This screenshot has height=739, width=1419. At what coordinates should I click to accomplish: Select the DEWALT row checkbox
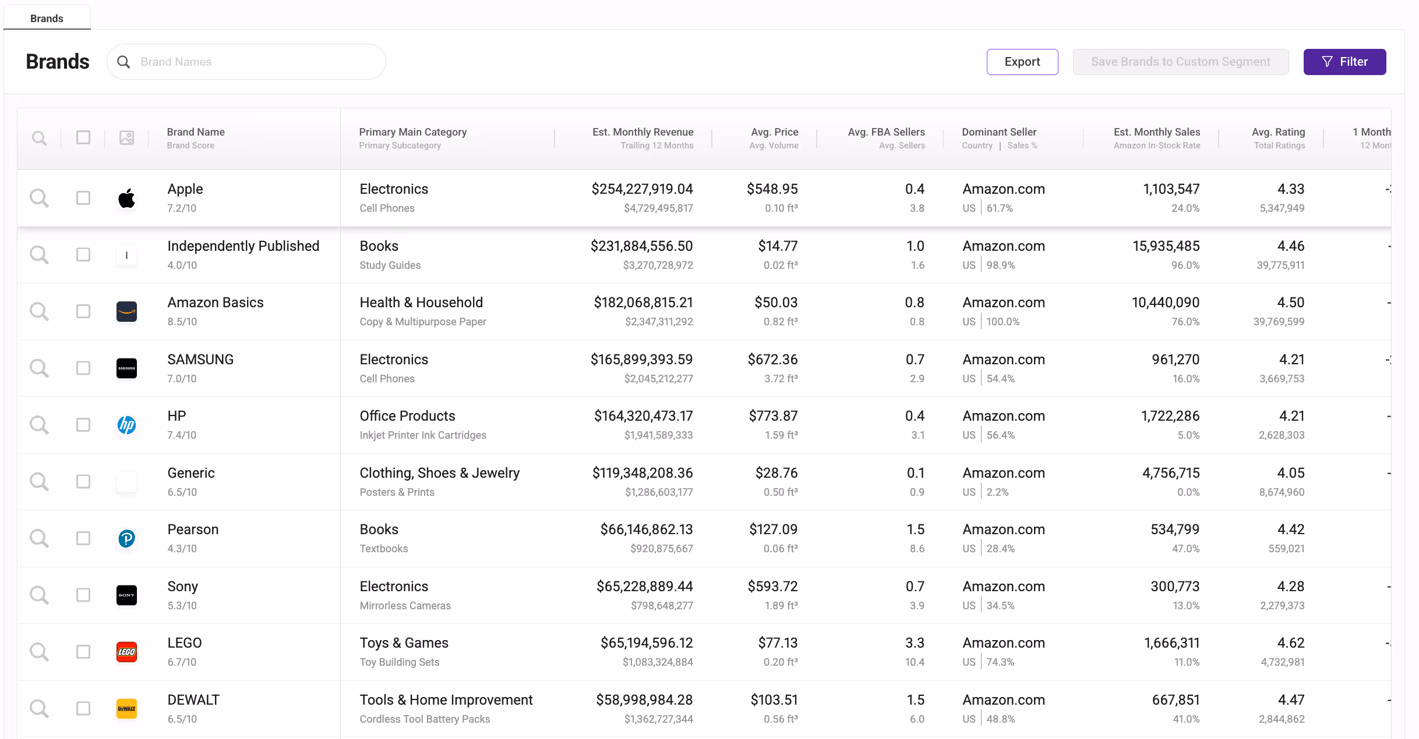pyautogui.click(x=83, y=709)
